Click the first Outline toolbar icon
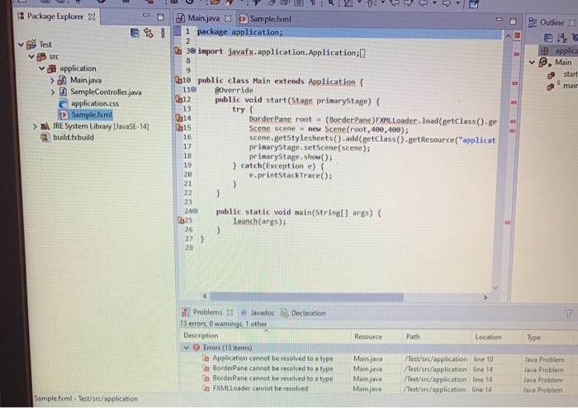The height and width of the screenshot is (408, 578). tap(548, 38)
